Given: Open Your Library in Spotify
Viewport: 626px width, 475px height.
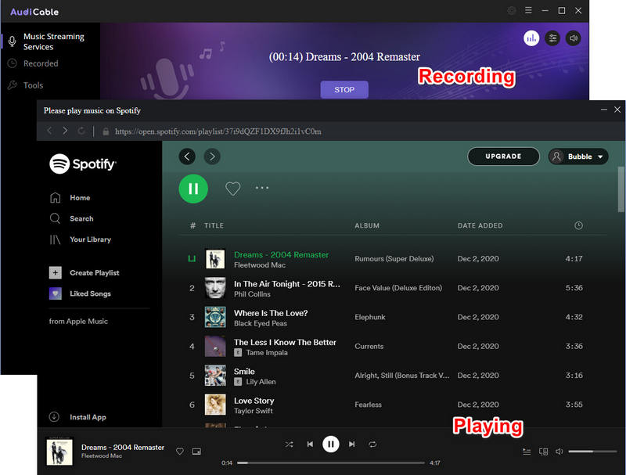Looking at the screenshot, I should point(81,239).
